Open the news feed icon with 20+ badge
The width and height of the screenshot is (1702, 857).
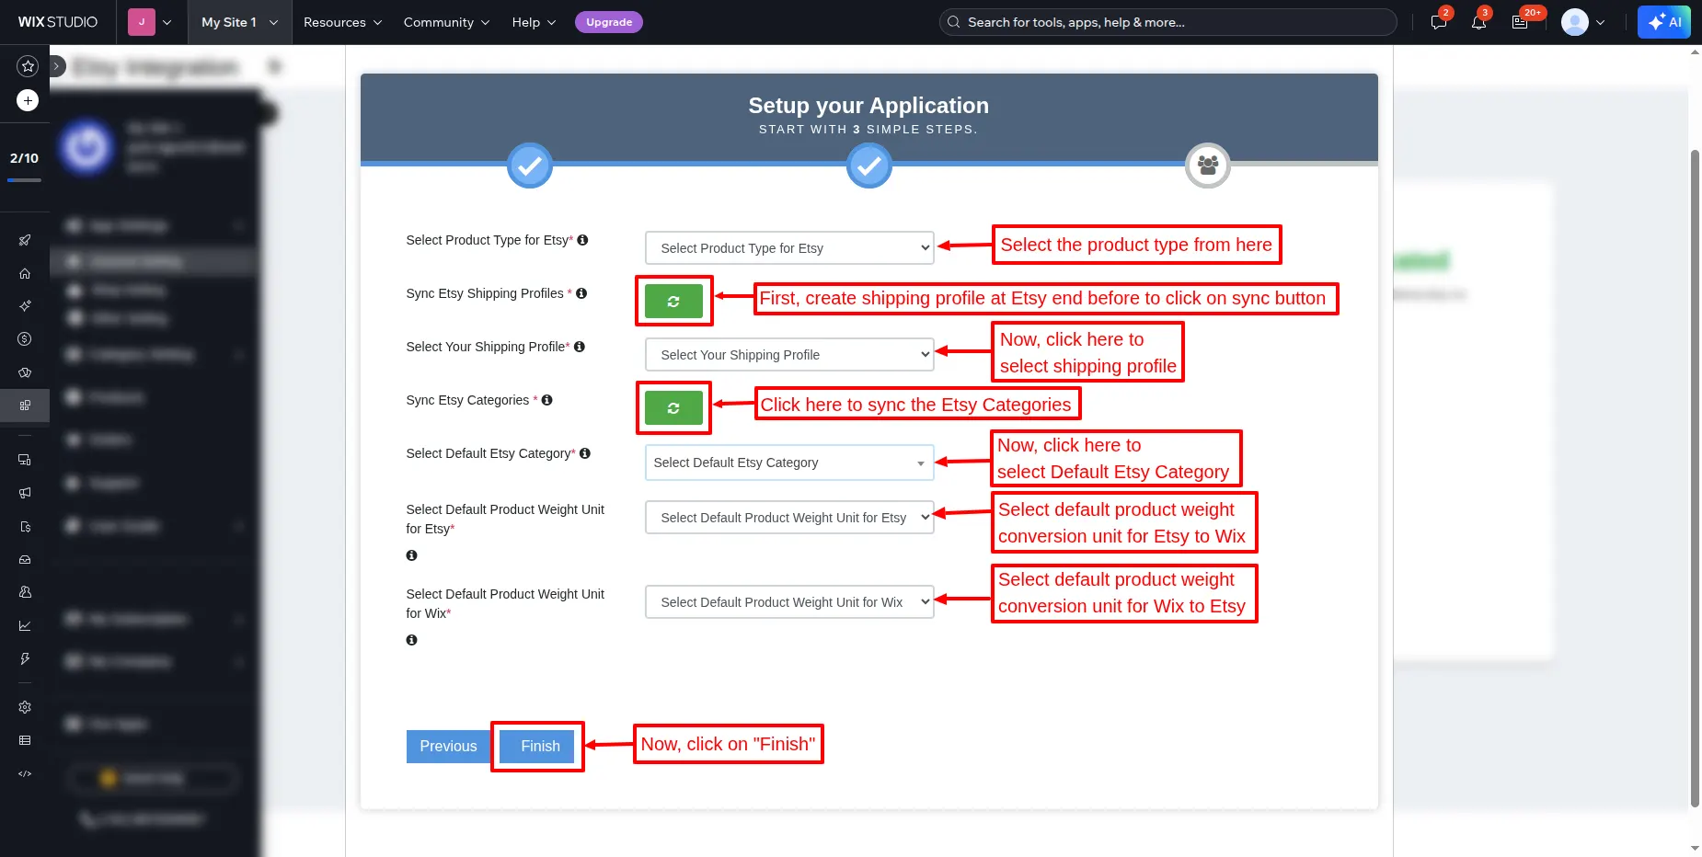(1520, 22)
